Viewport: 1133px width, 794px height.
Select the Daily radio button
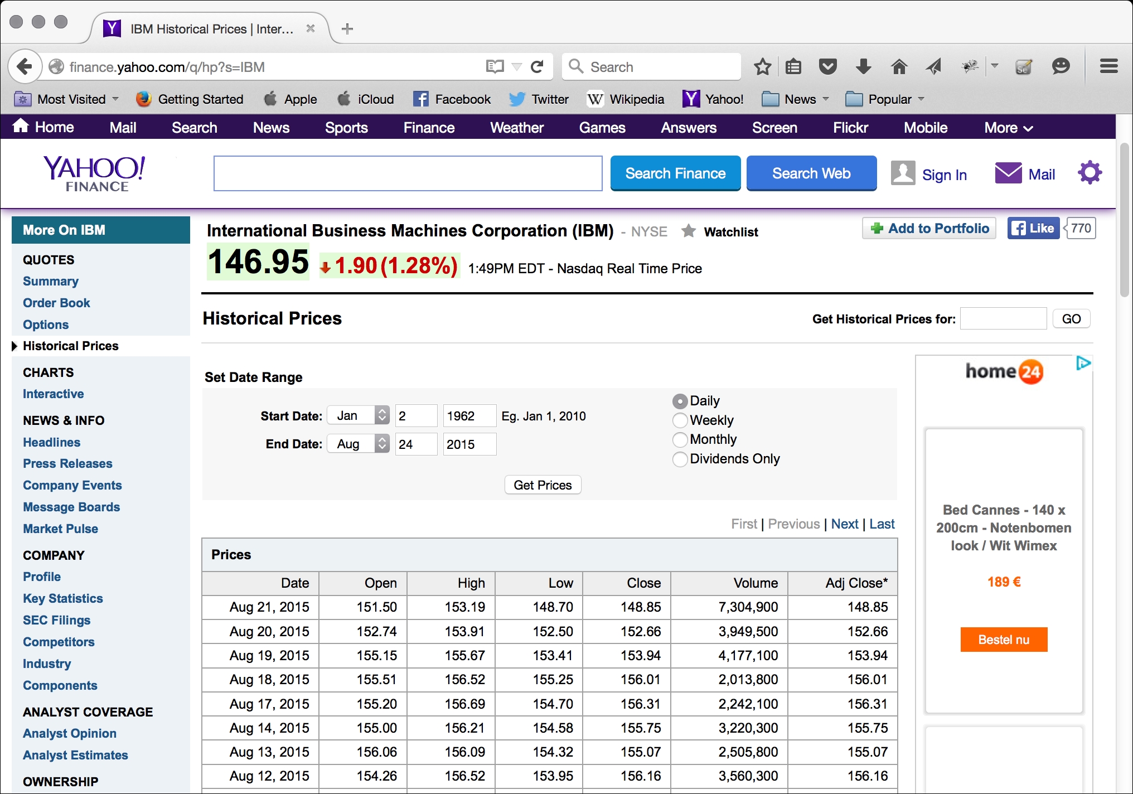click(x=680, y=401)
